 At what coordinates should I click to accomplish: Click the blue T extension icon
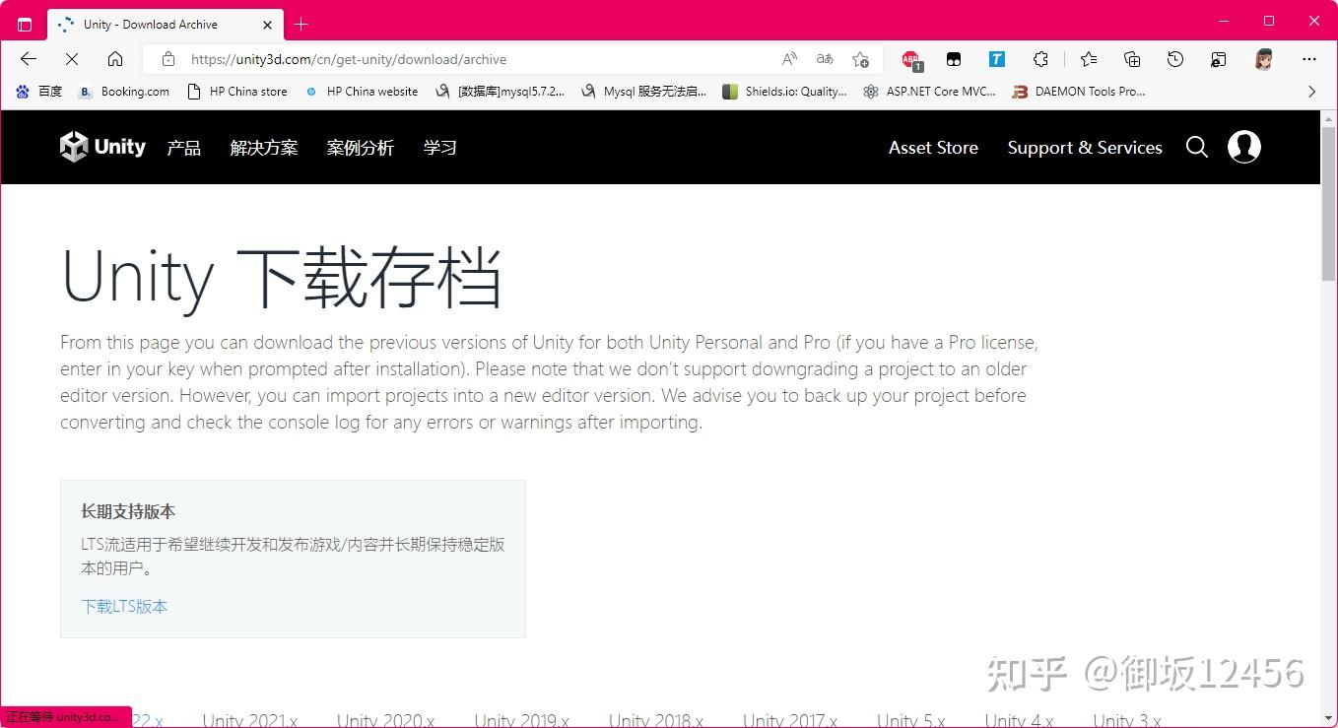coord(996,59)
